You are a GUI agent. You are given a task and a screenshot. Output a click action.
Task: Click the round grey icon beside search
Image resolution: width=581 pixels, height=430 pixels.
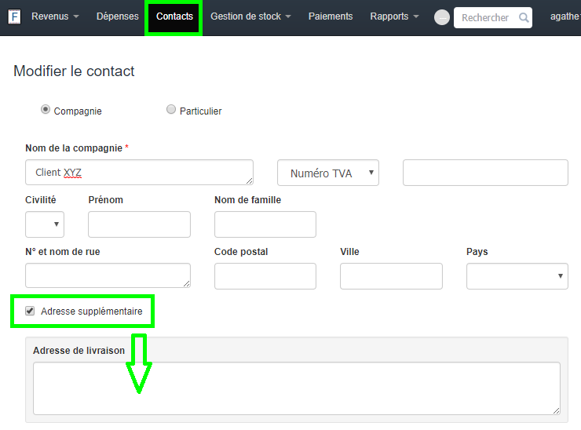[x=442, y=17]
